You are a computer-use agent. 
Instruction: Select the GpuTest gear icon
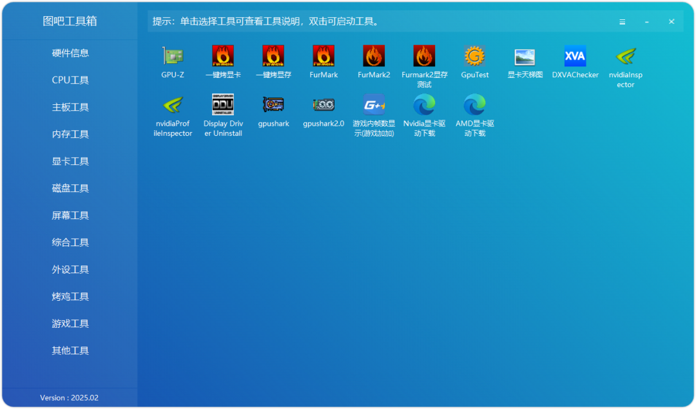474,56
